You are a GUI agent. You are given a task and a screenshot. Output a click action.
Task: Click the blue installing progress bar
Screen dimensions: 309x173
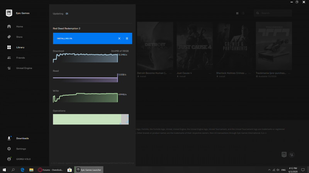[85, 39]
